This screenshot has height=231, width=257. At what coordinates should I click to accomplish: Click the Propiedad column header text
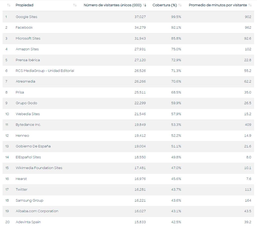pyautogui.click(x=24, y=5)
